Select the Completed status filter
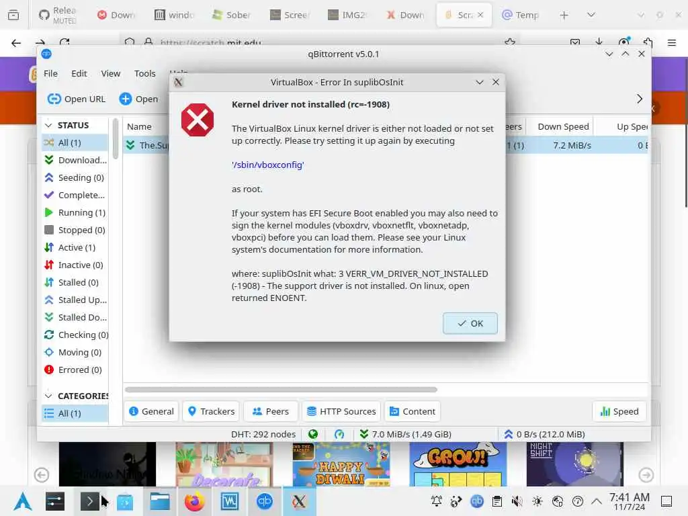688x516 pixels. [75, 196]
